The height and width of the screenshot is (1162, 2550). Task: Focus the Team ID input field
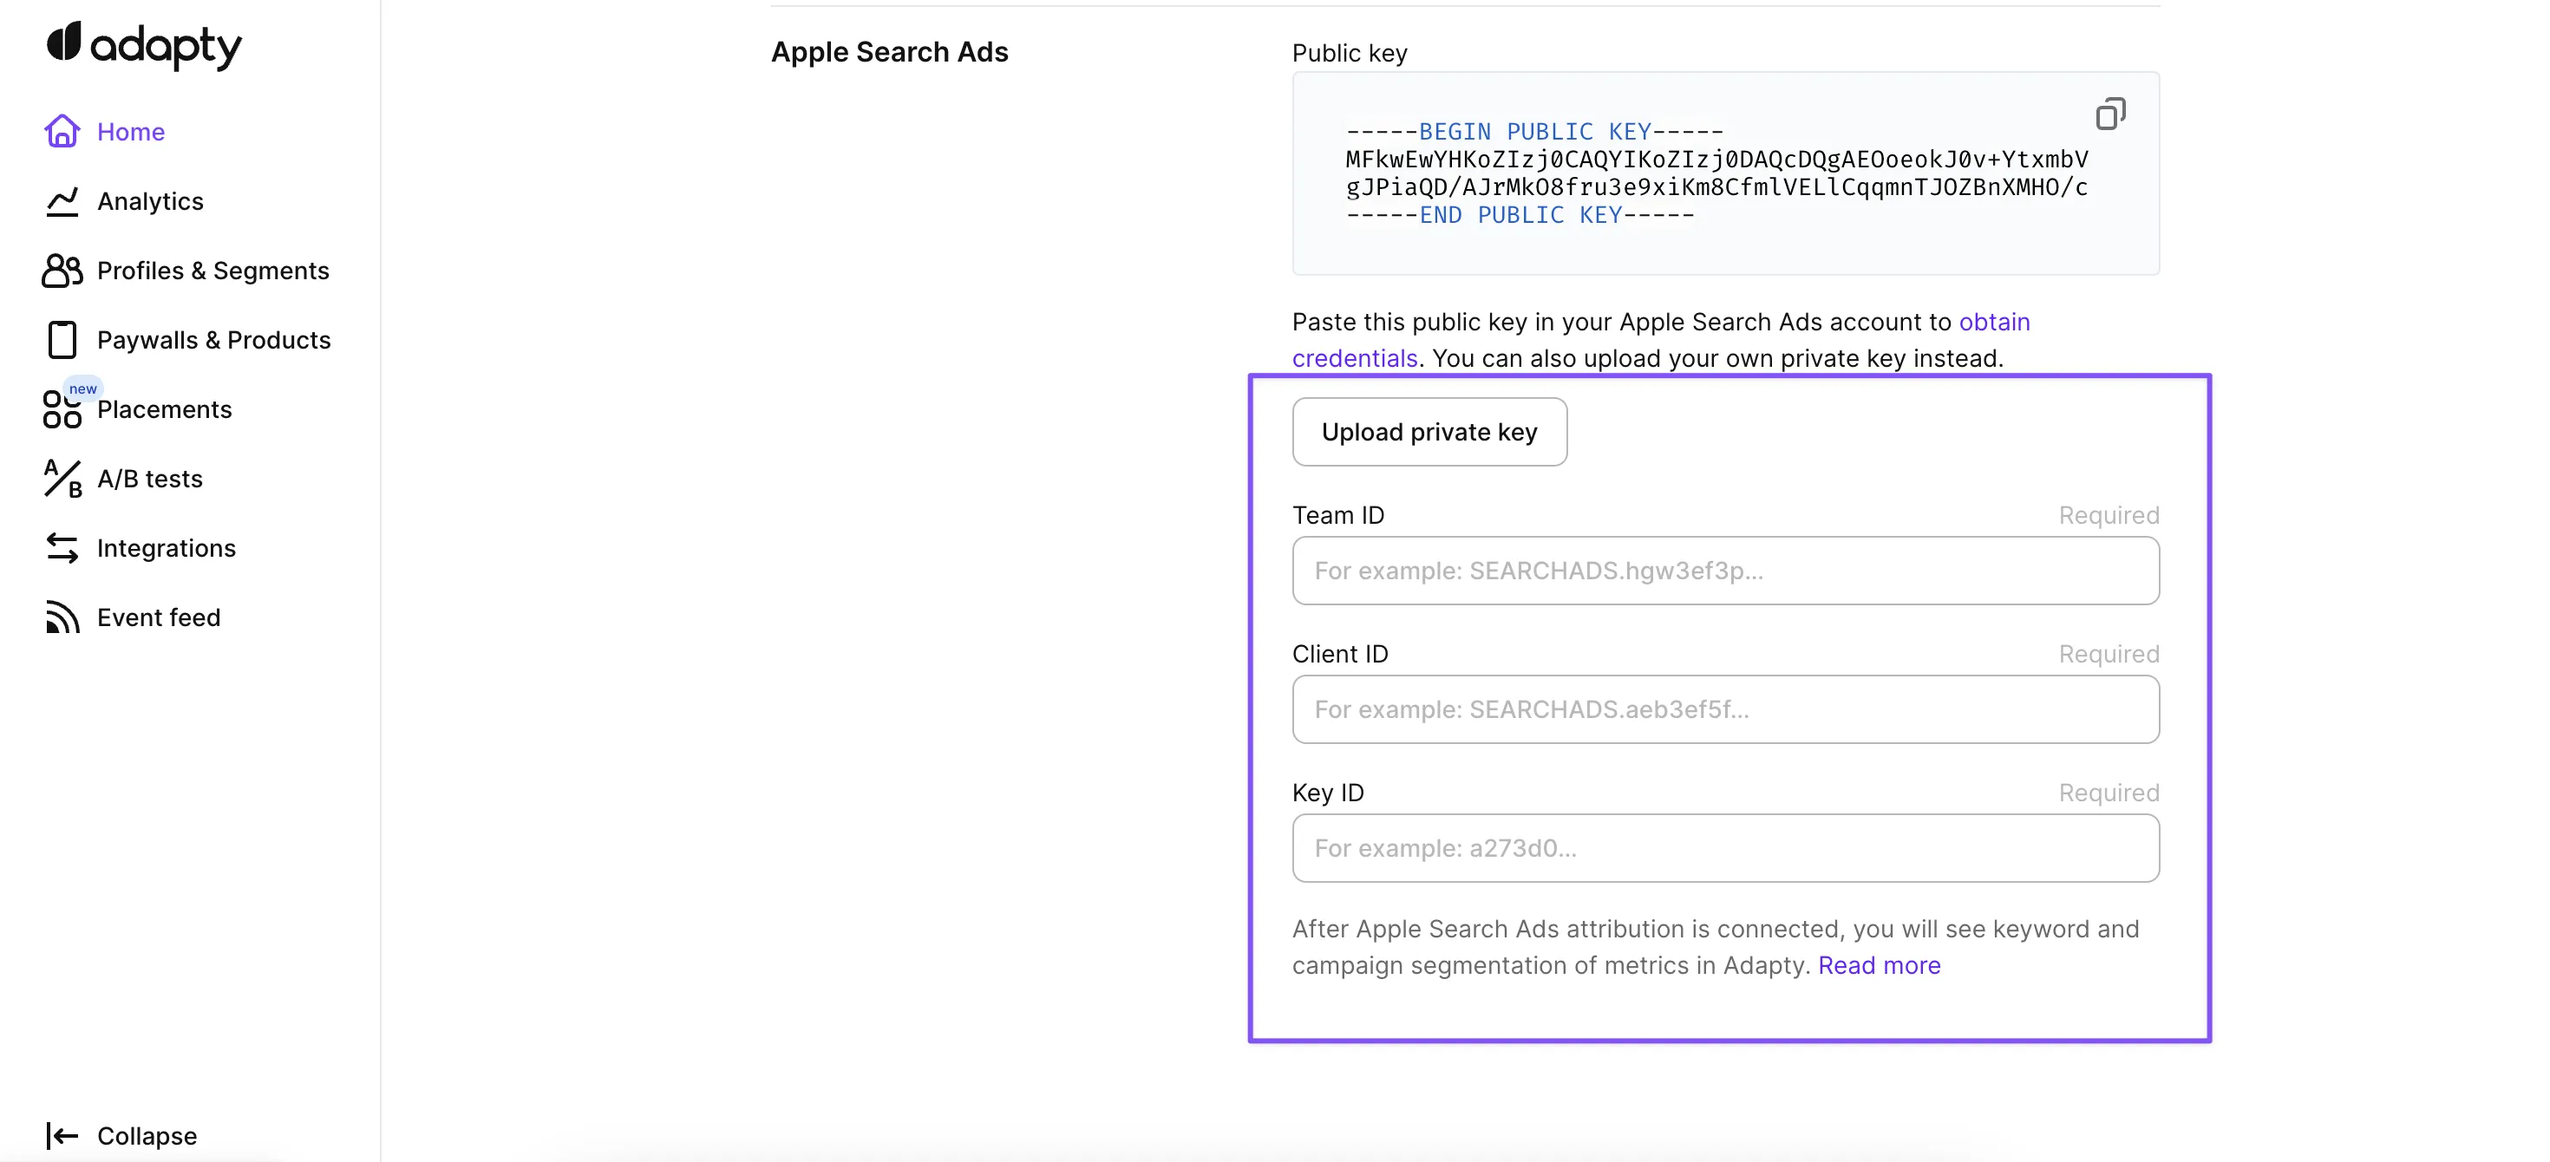(x=1724, y=570)
